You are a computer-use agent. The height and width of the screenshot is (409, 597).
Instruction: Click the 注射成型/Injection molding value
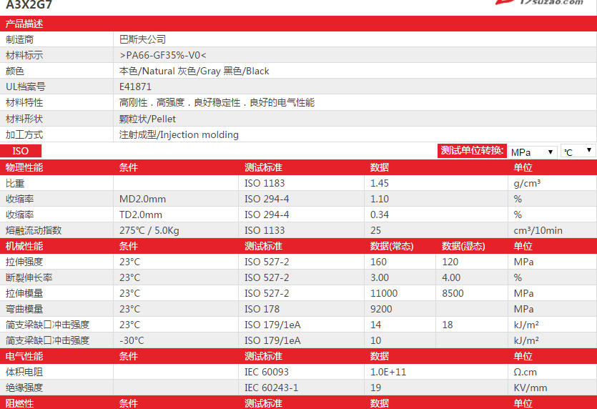coord(179,135)
